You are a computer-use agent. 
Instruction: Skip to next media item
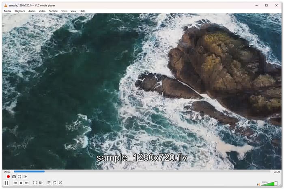(x=27, y=183)
